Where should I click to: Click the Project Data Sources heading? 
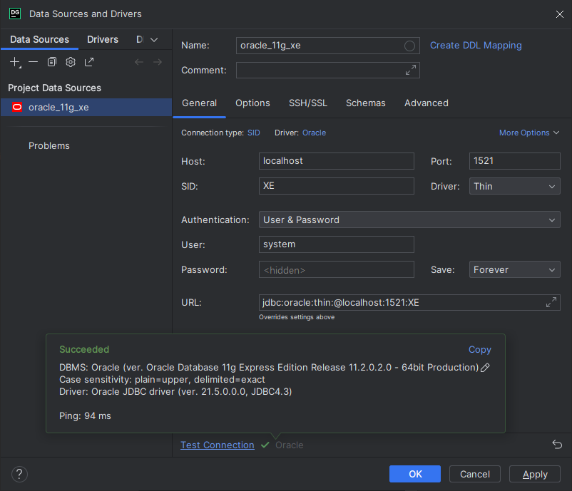55,88
